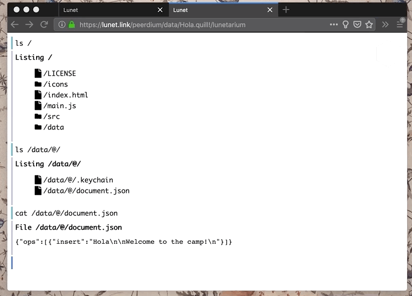Open the page actions ellipsis menu

[334, 24]
